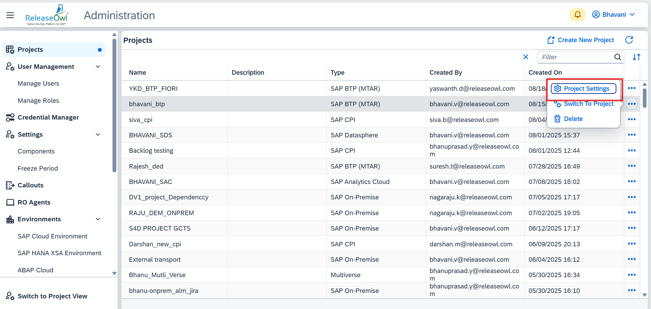Click the projects table scrollbar thumb
The height and width of the screenshot is (309, 651).
point(644,98)
